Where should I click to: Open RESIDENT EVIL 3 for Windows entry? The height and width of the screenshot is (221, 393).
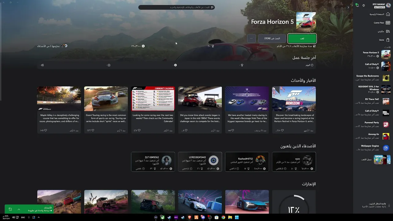[374, 89]
